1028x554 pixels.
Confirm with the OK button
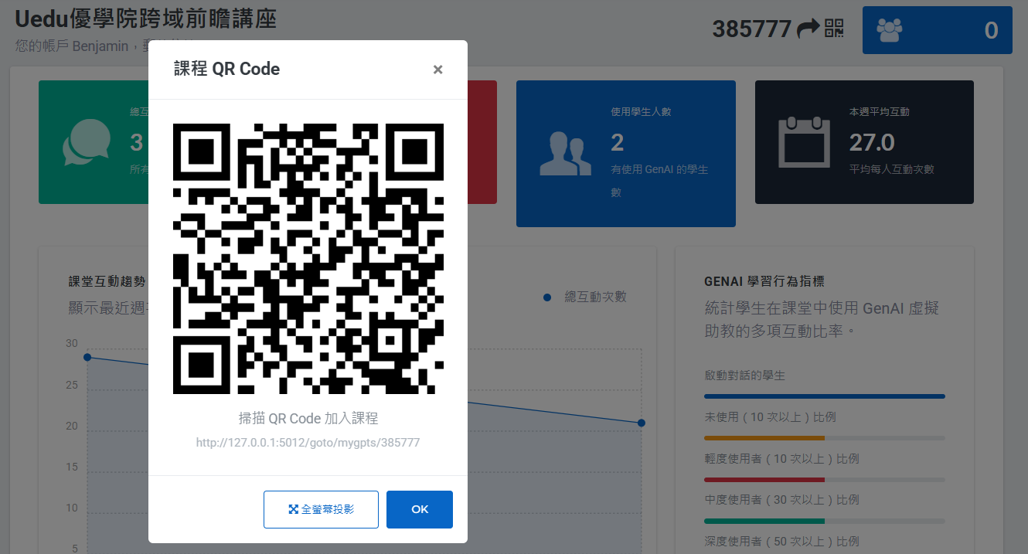tap(419, 509)
